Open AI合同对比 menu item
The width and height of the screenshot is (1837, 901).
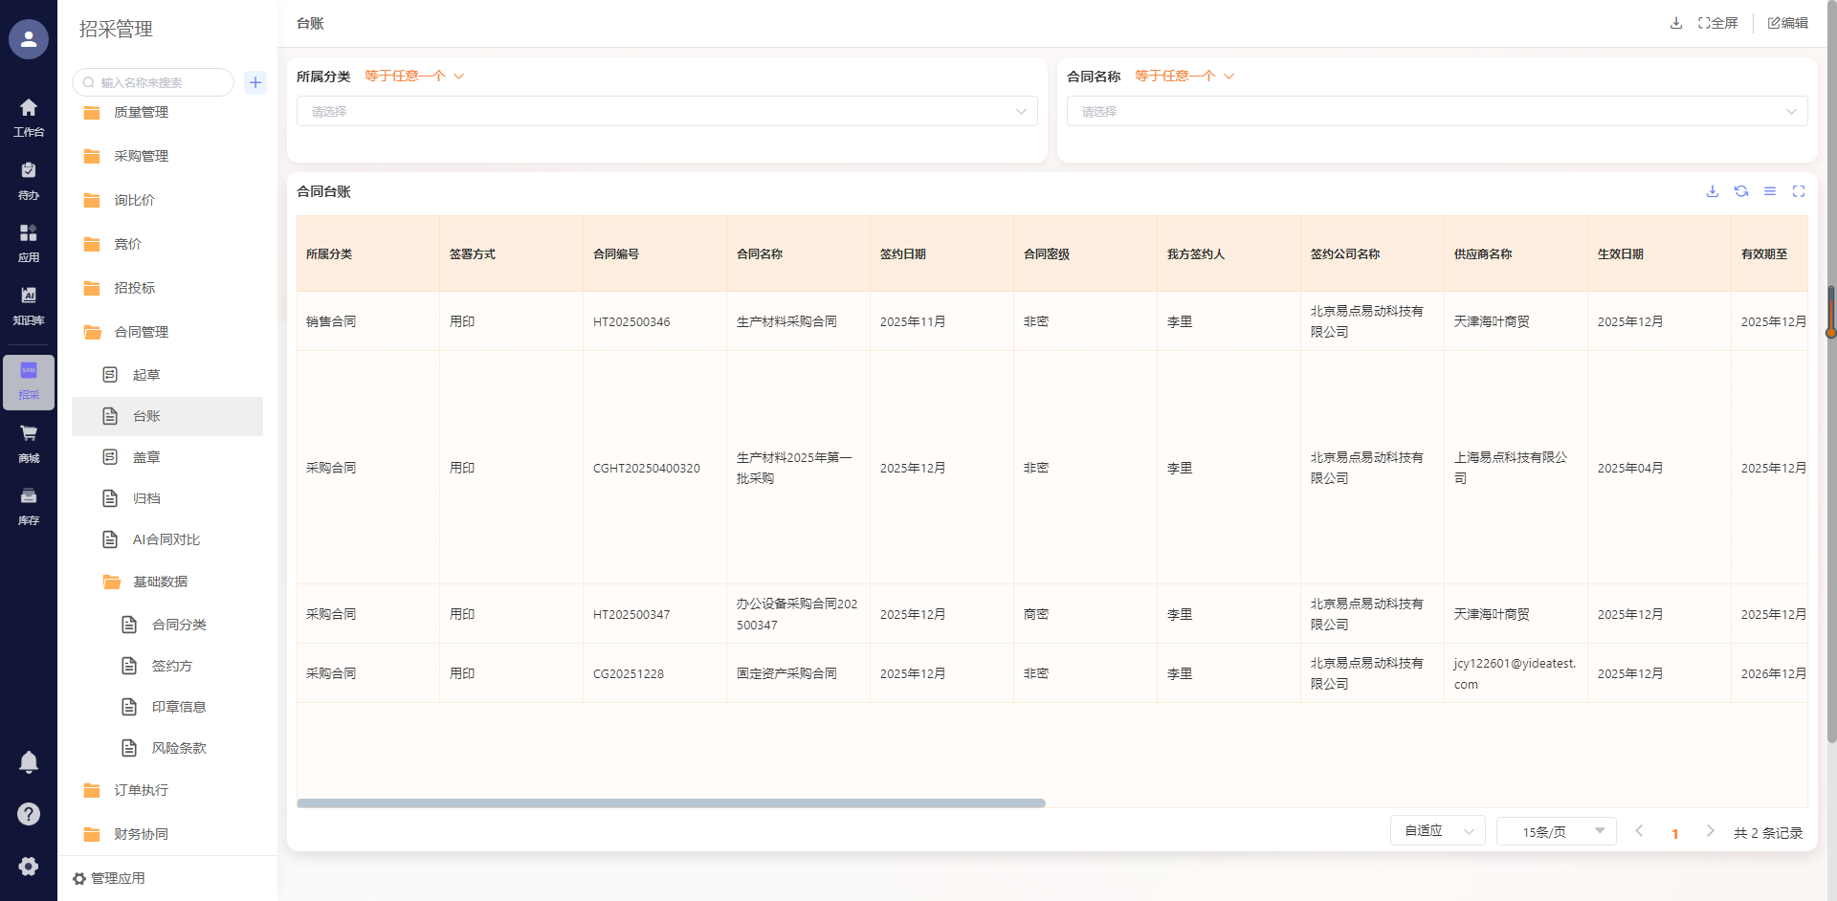point(166,539)
